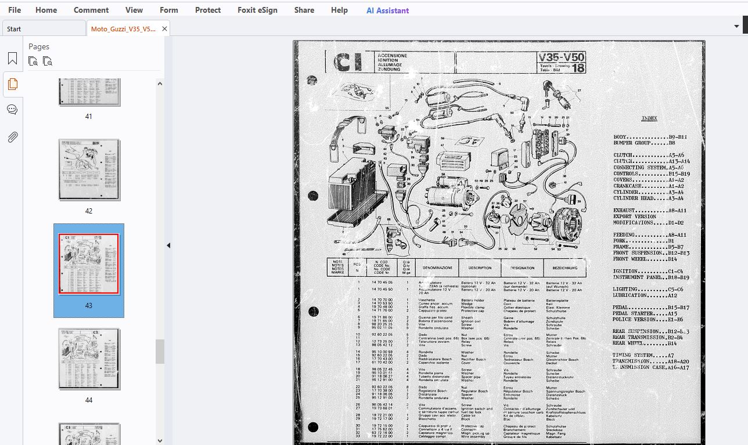
Task: Click the DENOMINAZIONE column header
Action: click(437, 268)
